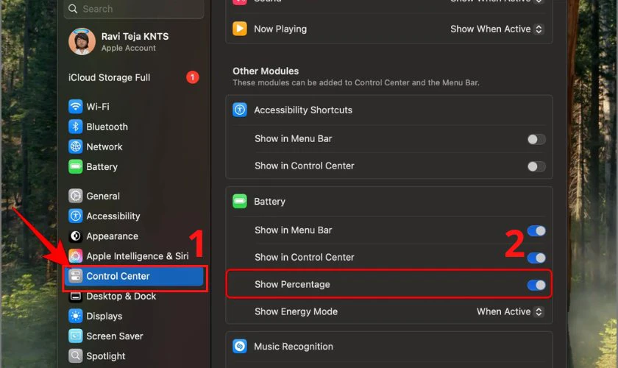
Task: Open the Now Playing Show When Active dropdown
Action: coord(497,29)
